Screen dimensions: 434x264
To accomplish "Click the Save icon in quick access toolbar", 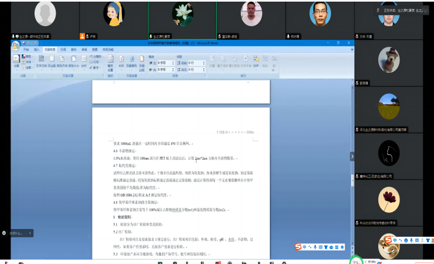I will tap(24, 43).
